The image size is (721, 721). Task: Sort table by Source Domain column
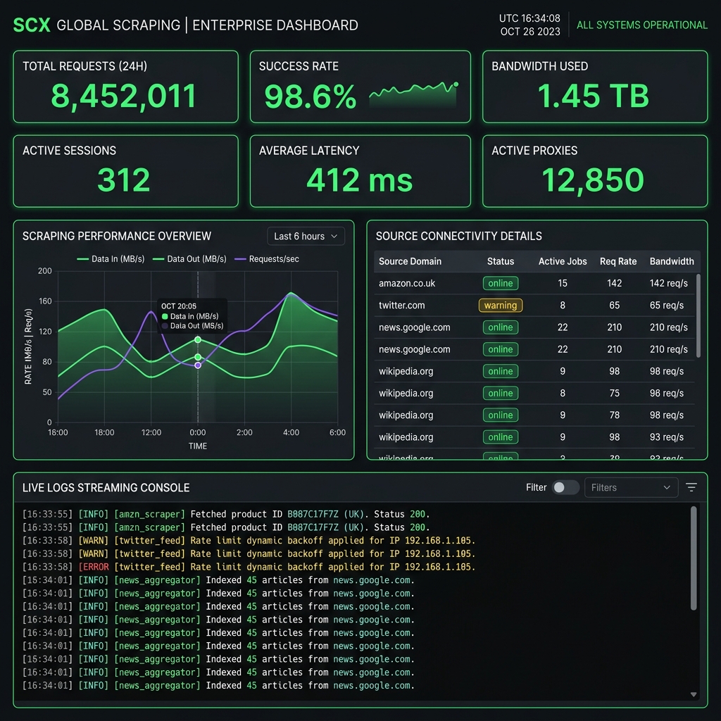pyautogui.click(x=410, y=261)
